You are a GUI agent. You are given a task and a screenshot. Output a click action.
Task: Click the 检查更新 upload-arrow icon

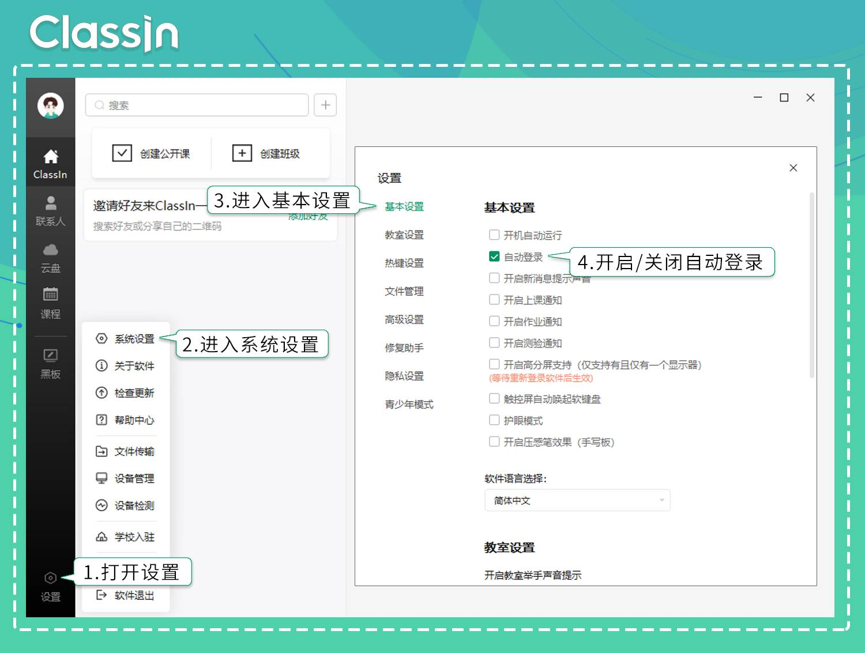click(x=101, y=392)
